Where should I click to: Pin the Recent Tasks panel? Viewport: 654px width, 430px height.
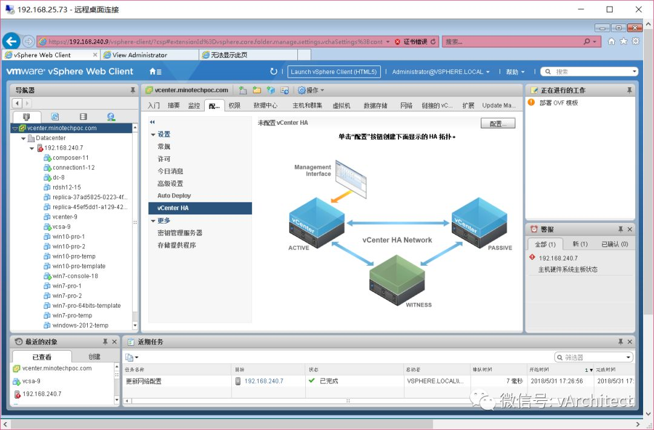[621, 342]
